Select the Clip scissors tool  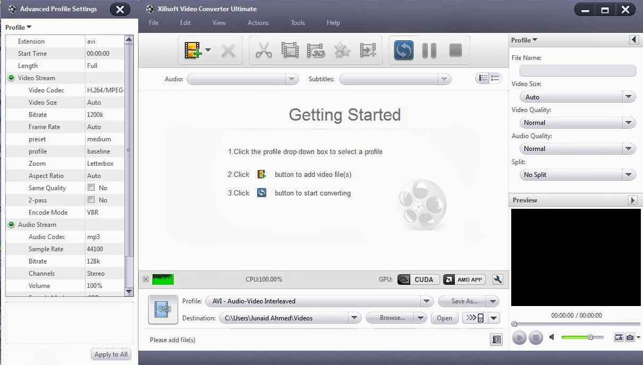(264, 50)
